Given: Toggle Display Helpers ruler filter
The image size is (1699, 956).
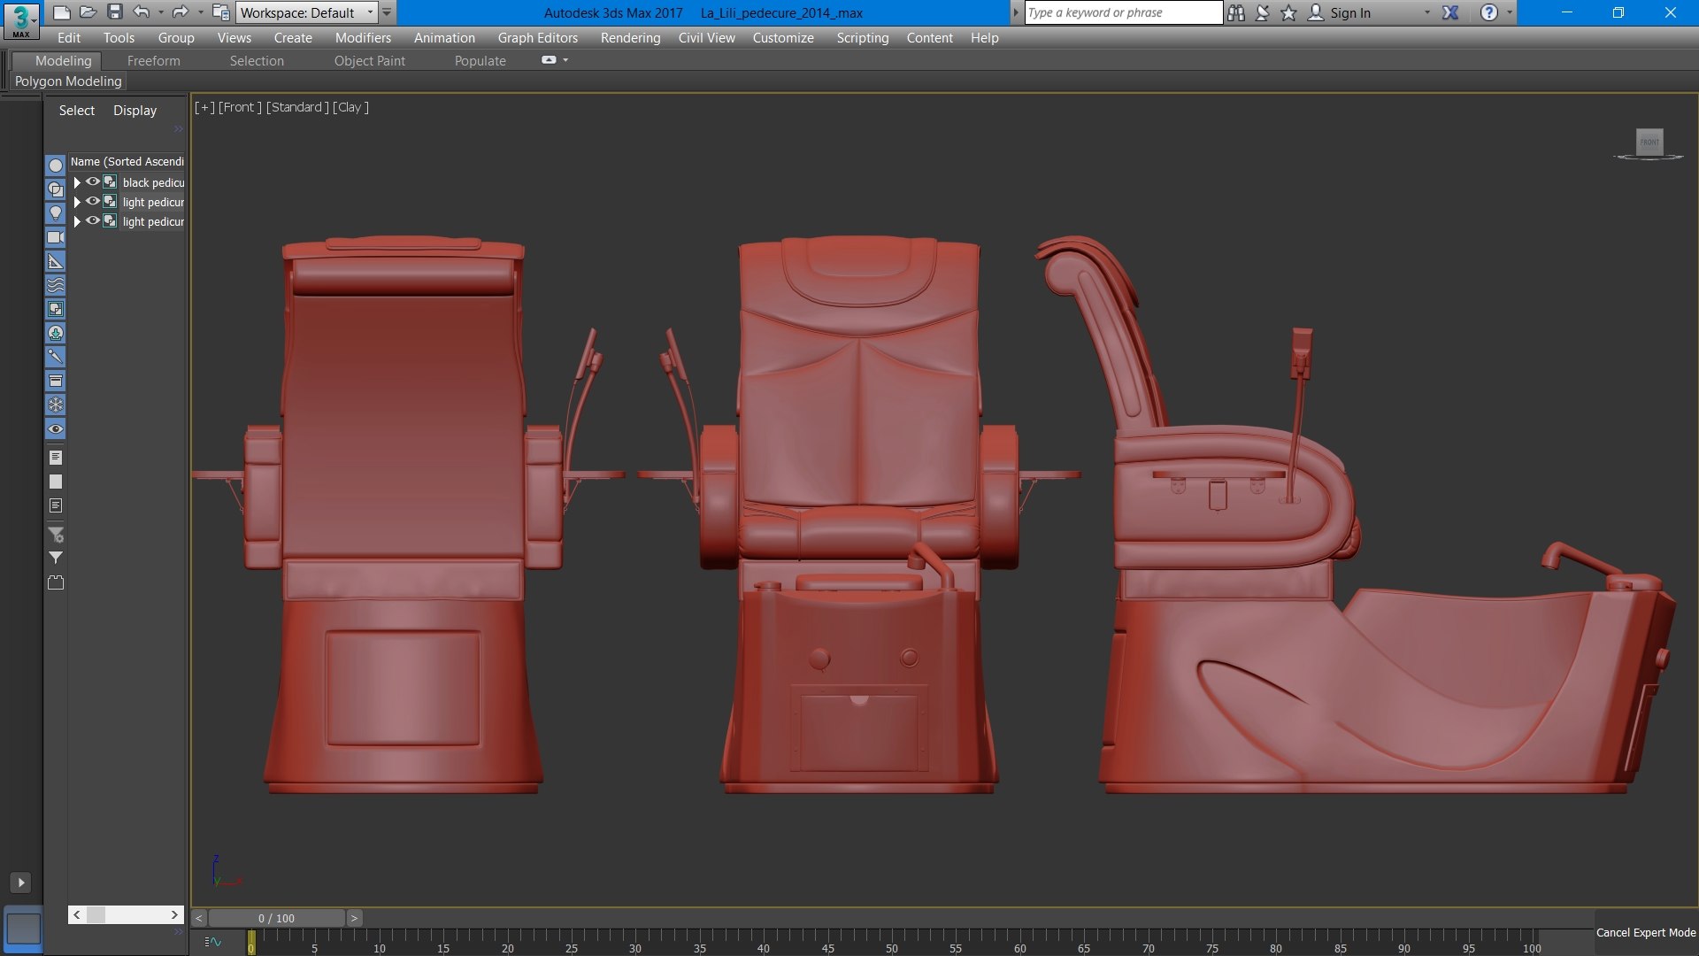Looking at the screenshot, I should click(56, 261).
